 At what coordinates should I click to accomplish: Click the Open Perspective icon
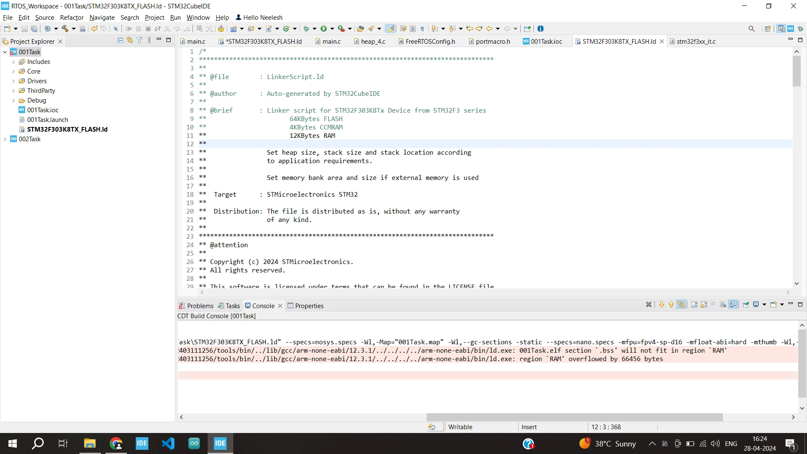point(768,29)
